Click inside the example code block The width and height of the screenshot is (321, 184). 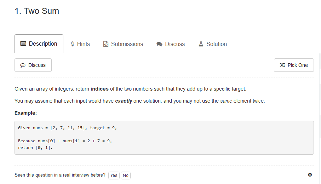tap(164, 138)
